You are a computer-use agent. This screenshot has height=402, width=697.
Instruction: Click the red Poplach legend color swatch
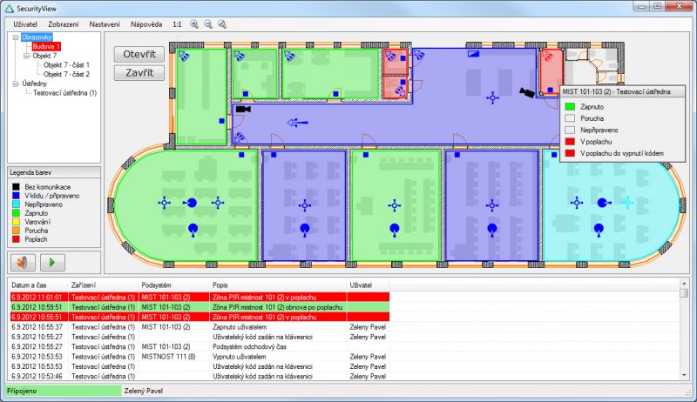click(17, 238)
